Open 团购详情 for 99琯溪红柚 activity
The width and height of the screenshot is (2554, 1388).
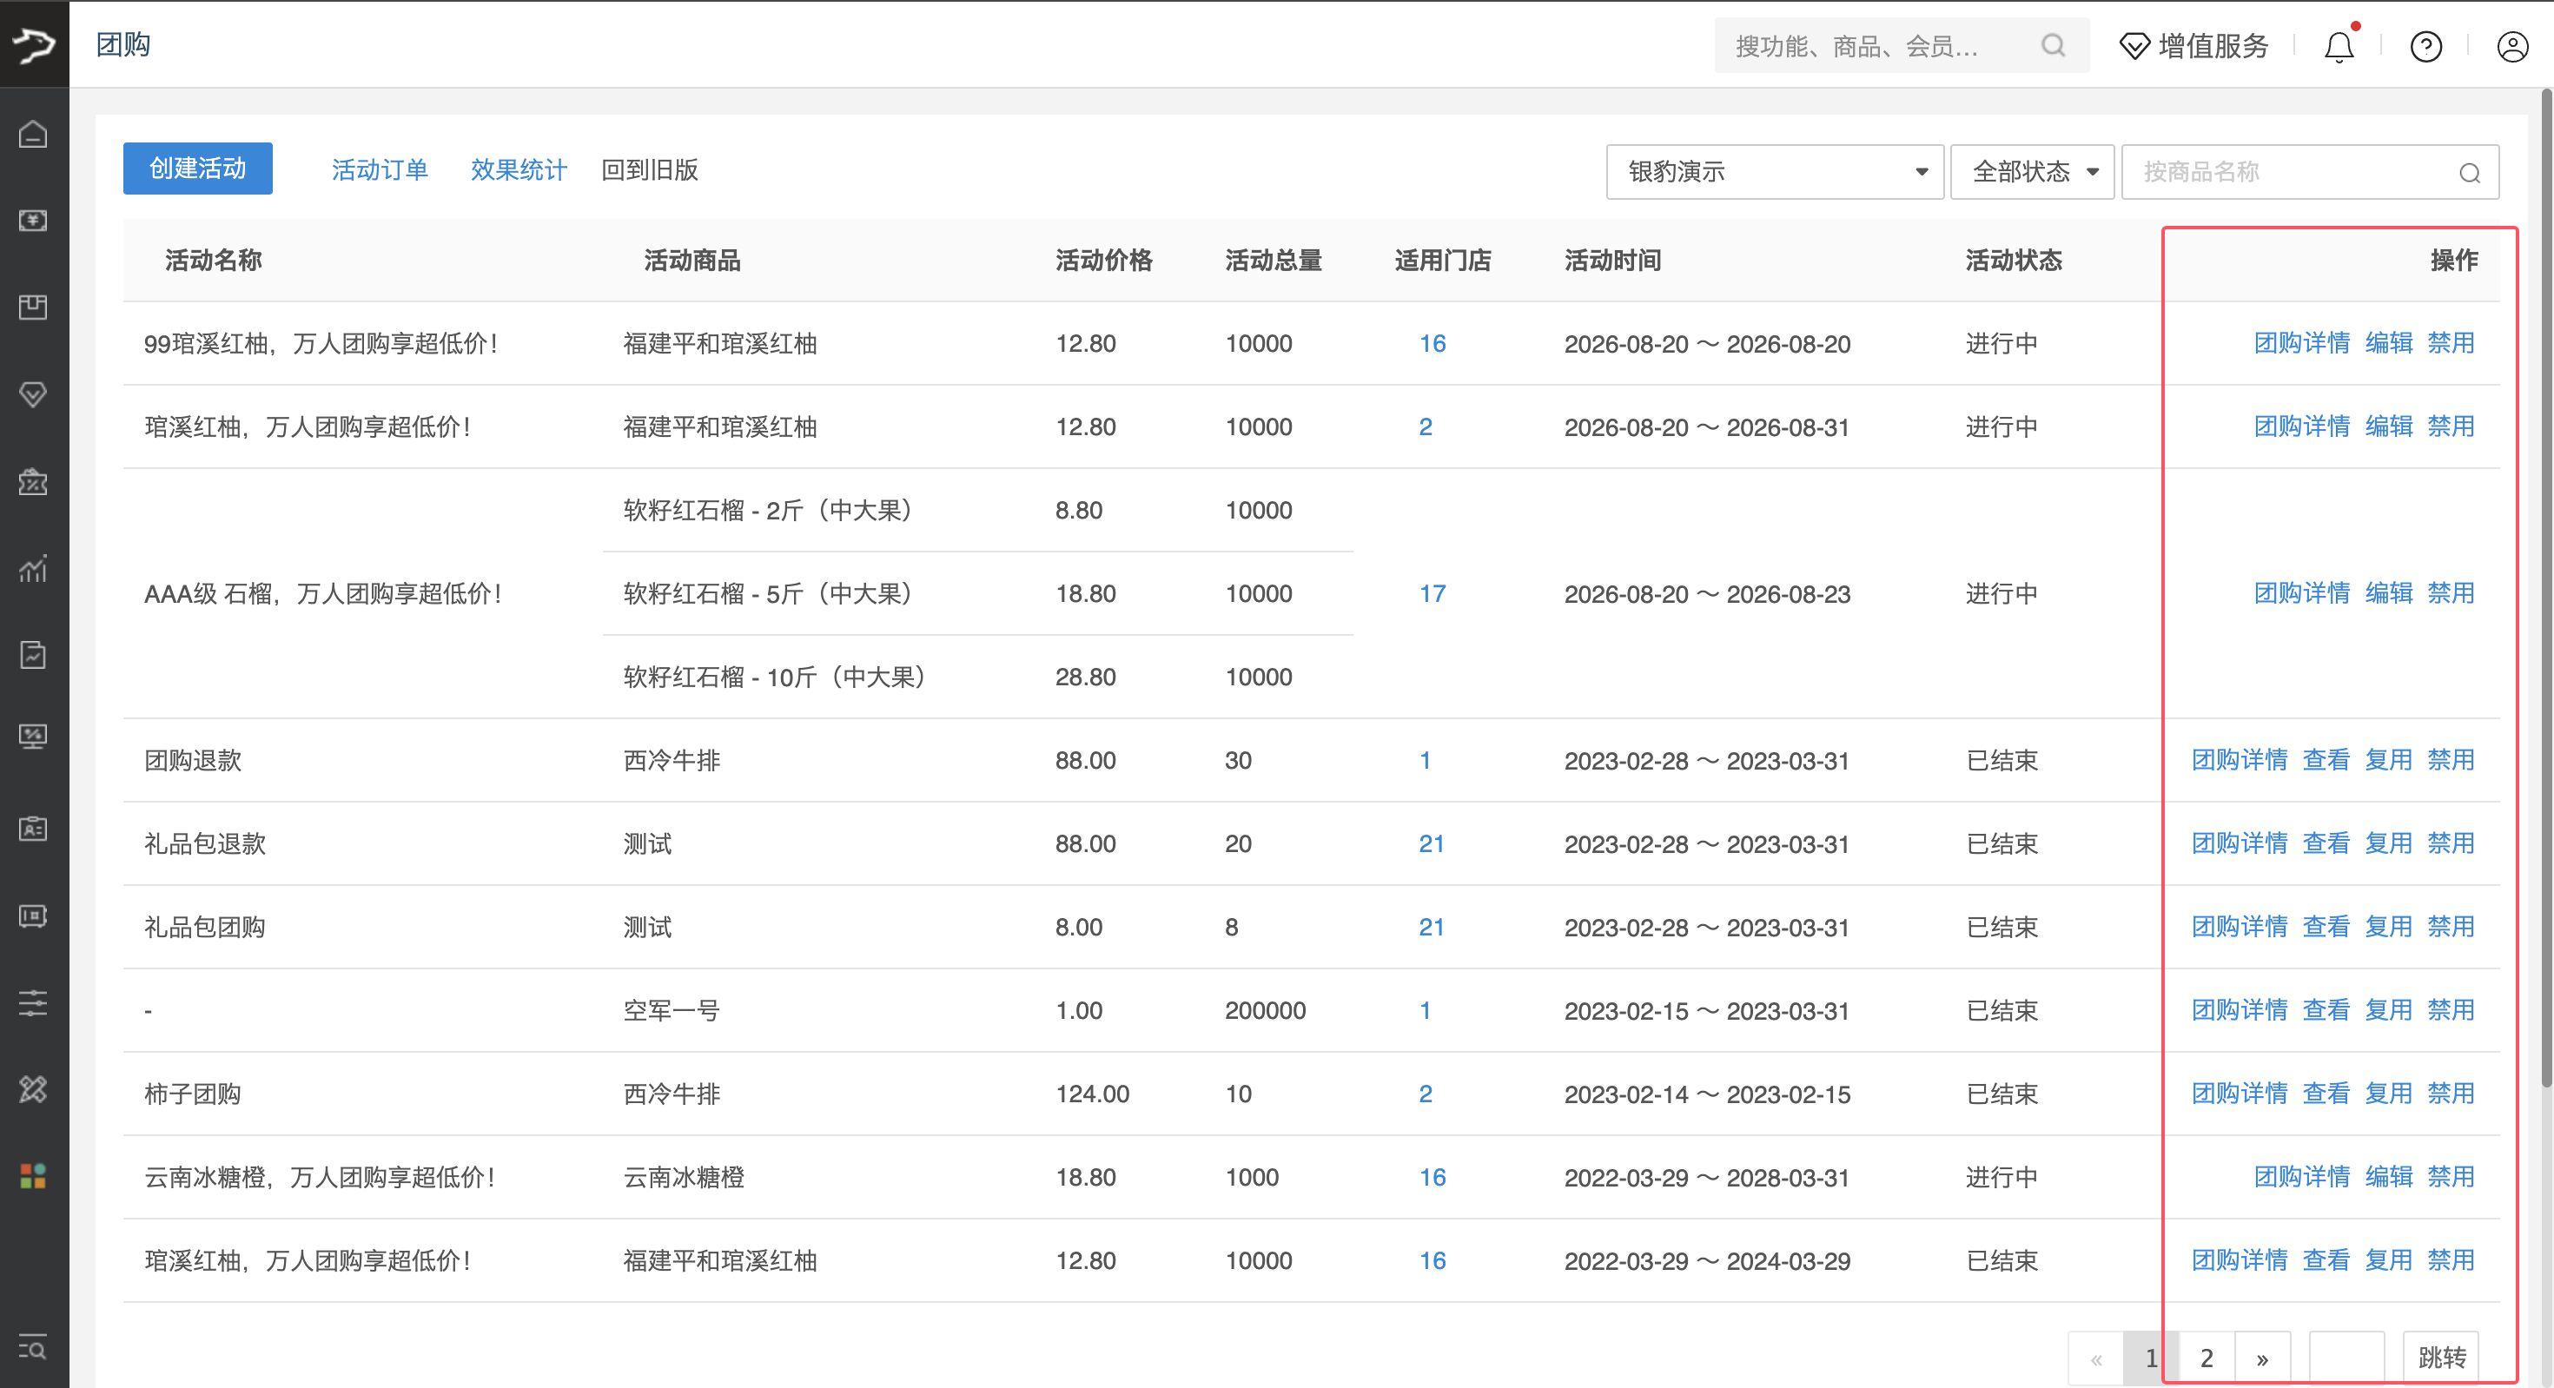[2301, 343]
